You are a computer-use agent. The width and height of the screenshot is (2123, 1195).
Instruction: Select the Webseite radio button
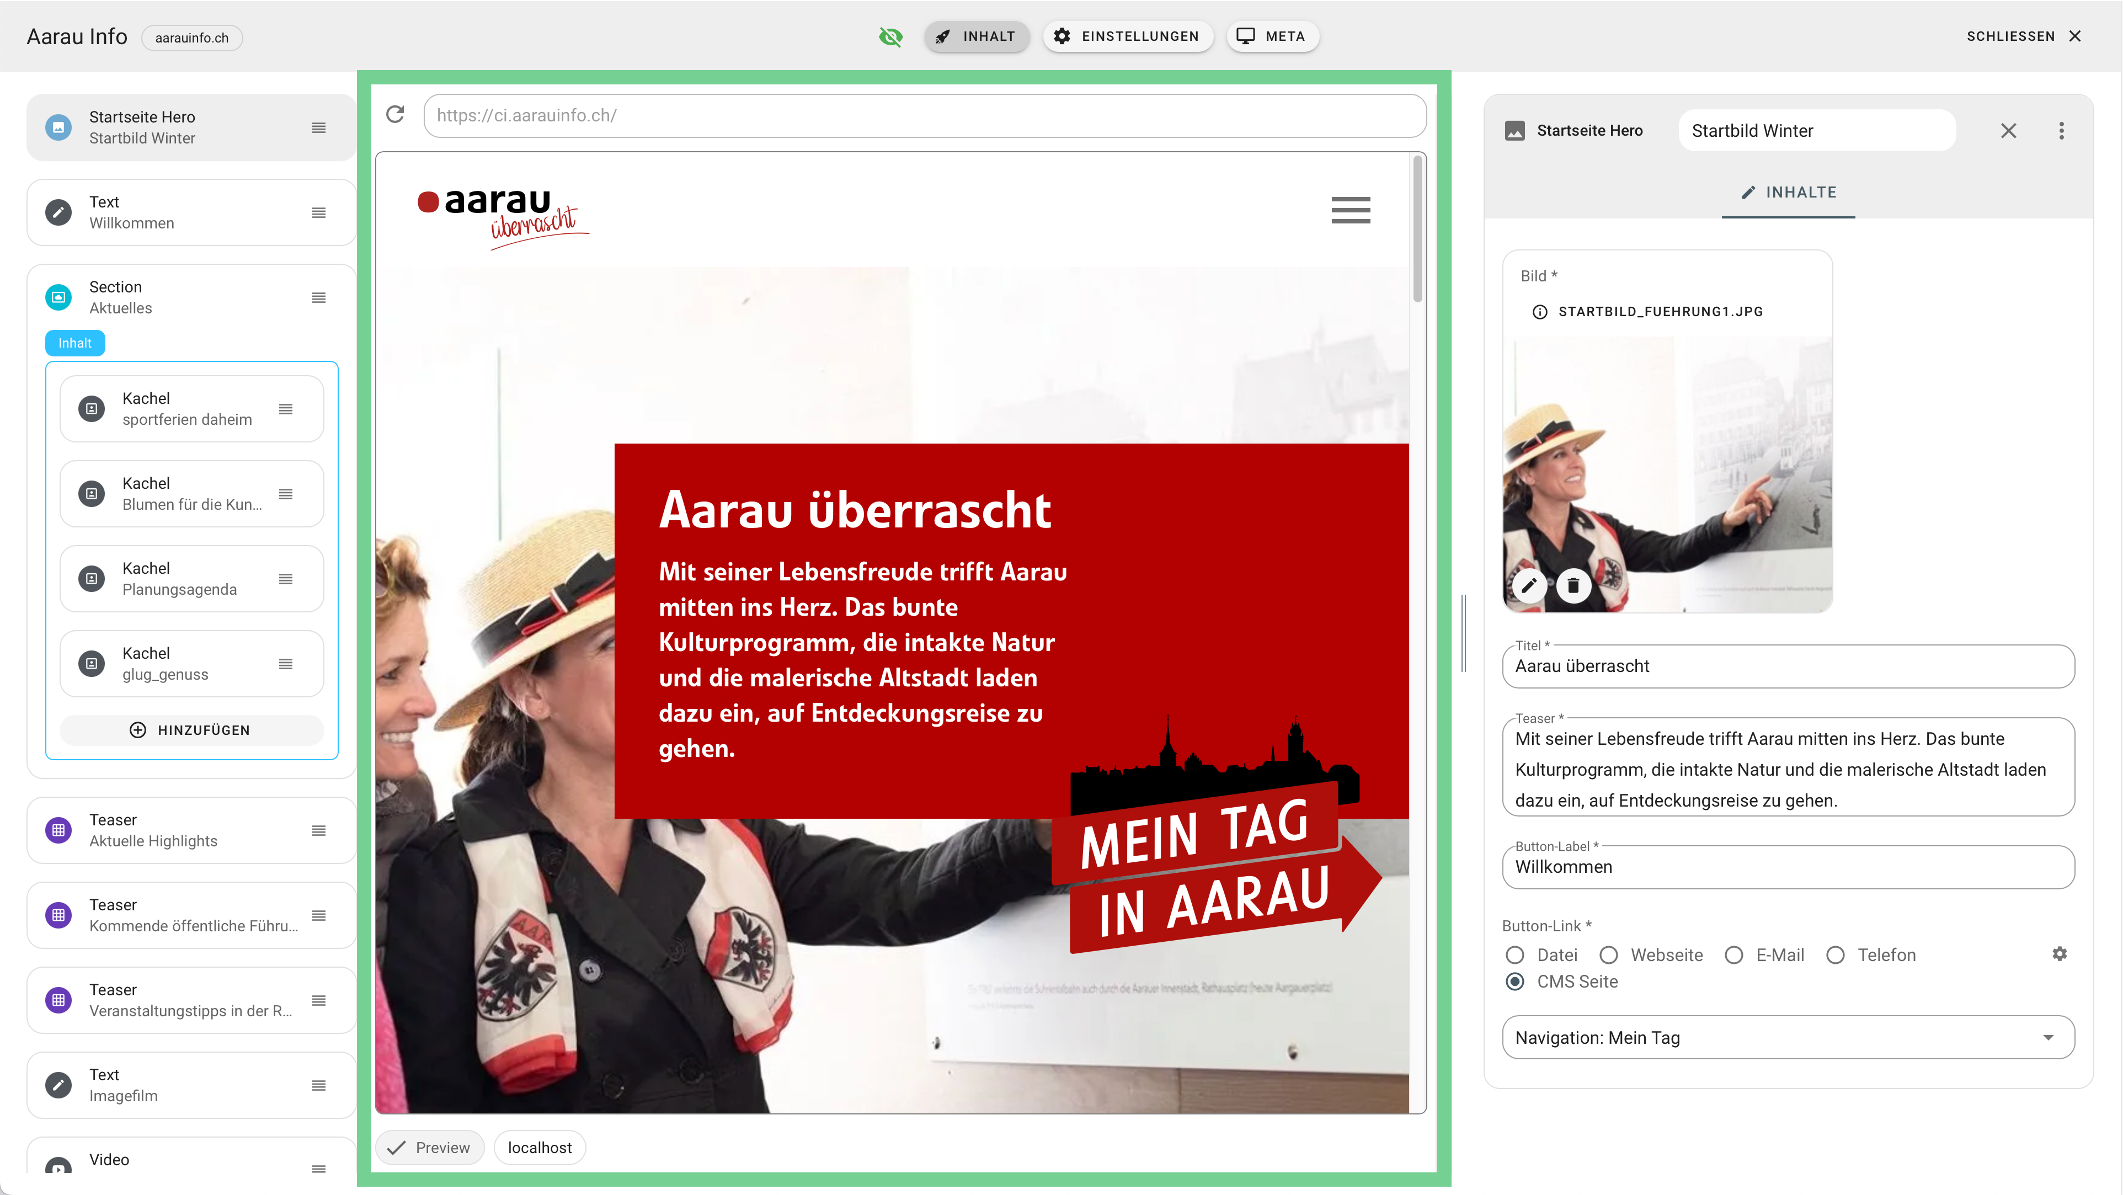pos(1609,954)
